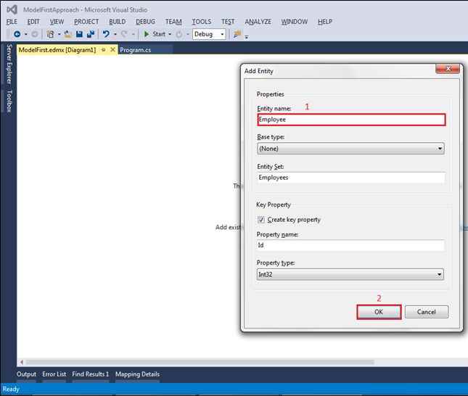Click the Undo toolbar icon

(106, 34)
